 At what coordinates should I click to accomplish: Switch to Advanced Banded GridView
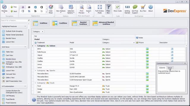(x=104, y=23)
